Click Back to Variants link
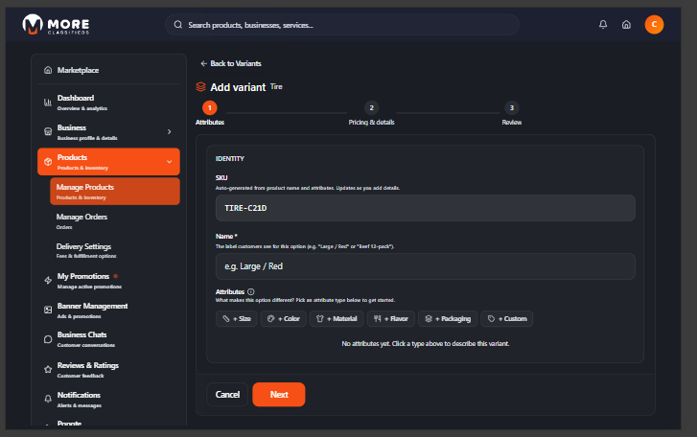This screenshot has width=697, height=437. [230, 63]
